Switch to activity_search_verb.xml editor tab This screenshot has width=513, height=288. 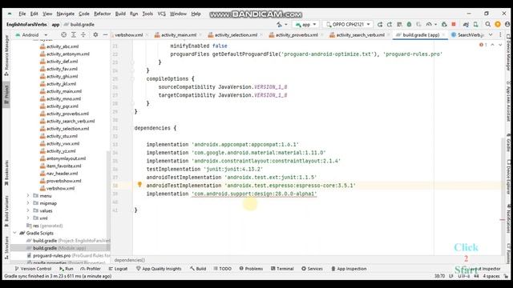pos(360,35)
